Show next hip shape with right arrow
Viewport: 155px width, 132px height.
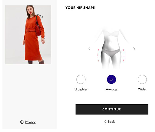click(134, 49)
